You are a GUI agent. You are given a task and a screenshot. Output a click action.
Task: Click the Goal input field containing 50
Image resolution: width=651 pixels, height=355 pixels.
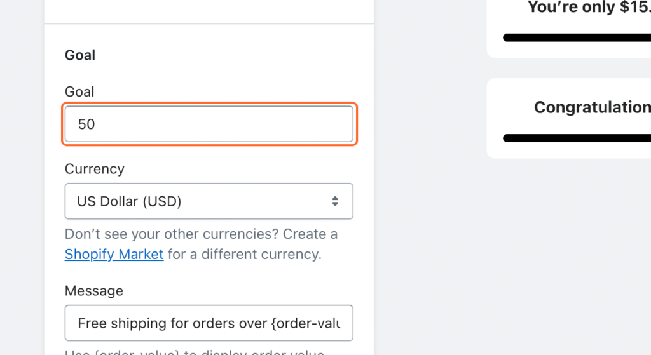(209, 124)
